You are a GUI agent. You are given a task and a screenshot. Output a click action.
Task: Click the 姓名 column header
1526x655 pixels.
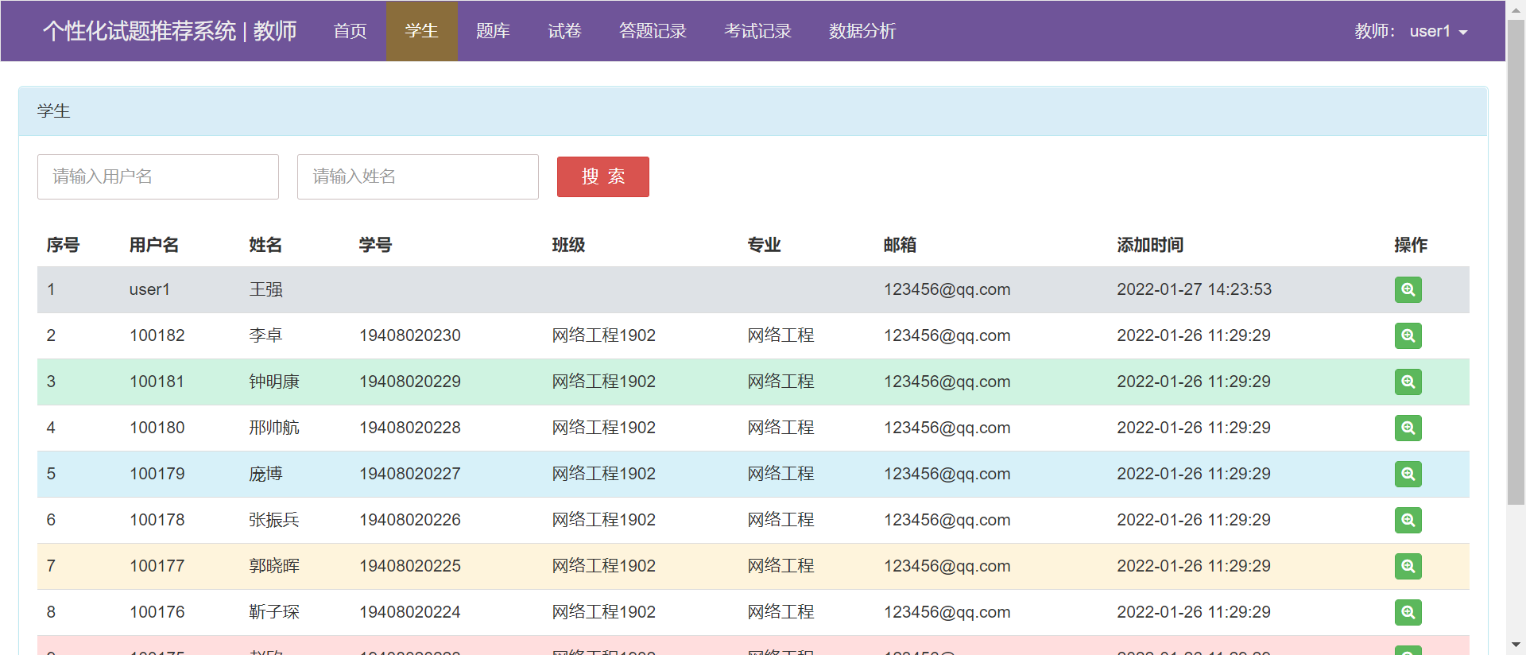click(265, 245)
